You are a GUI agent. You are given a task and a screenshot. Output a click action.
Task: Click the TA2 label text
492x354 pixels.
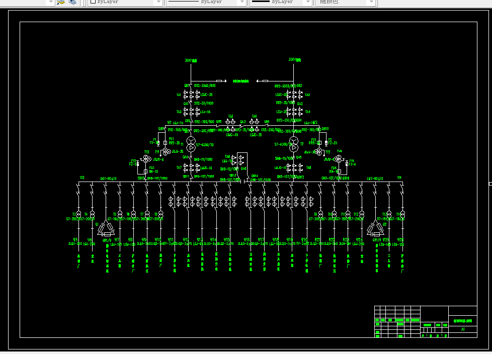pyautogui.click(x=307, y=95)
